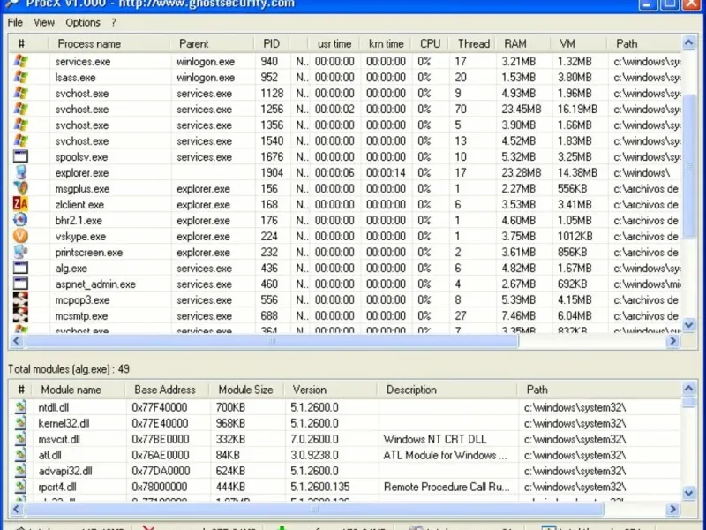Click the bhr2.1.exe icon
The image size is (706, 530).
click(20, 220)
